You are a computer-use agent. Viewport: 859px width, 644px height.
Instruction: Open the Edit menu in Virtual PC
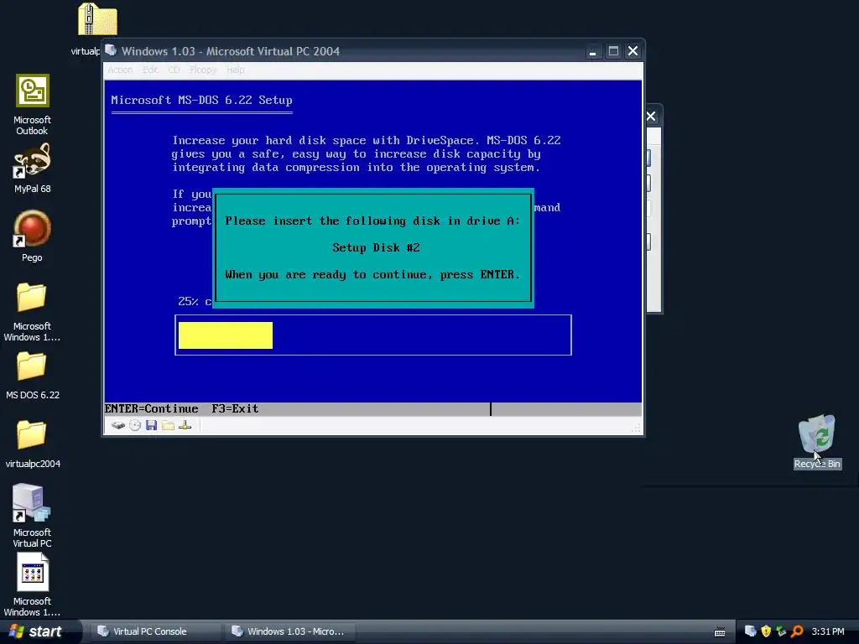[x=150, y=70]
